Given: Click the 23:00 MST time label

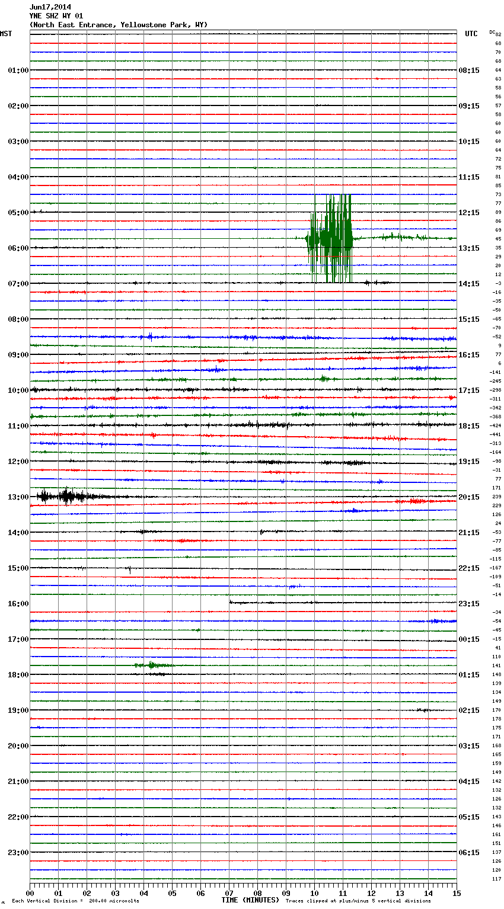Looking at the screenshot, I should click(18, 853).
